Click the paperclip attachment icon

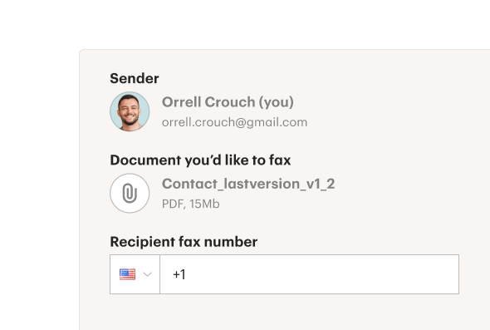130,194
